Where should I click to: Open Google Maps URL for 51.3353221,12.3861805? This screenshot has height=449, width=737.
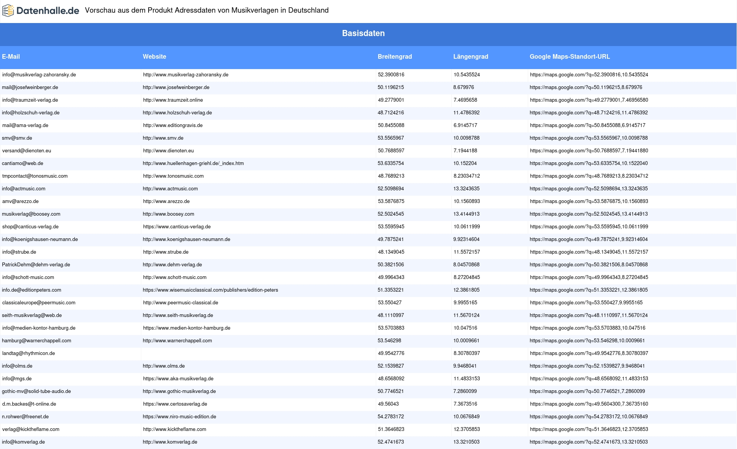588,290
